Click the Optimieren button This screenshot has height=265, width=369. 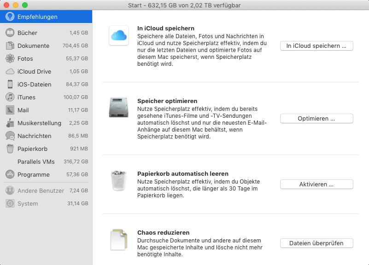tap(316, 118)
